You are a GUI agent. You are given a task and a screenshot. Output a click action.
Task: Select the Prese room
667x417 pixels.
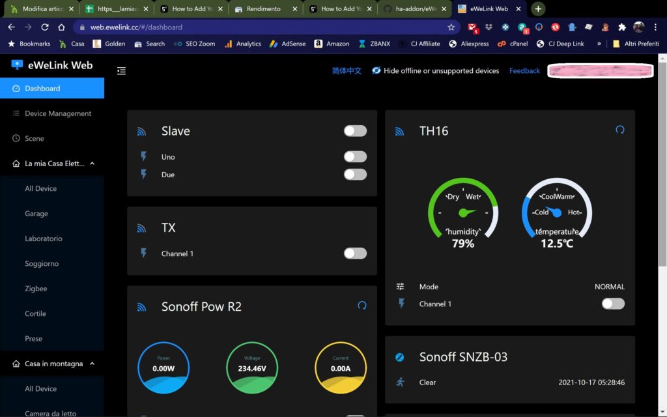point(52,339)
